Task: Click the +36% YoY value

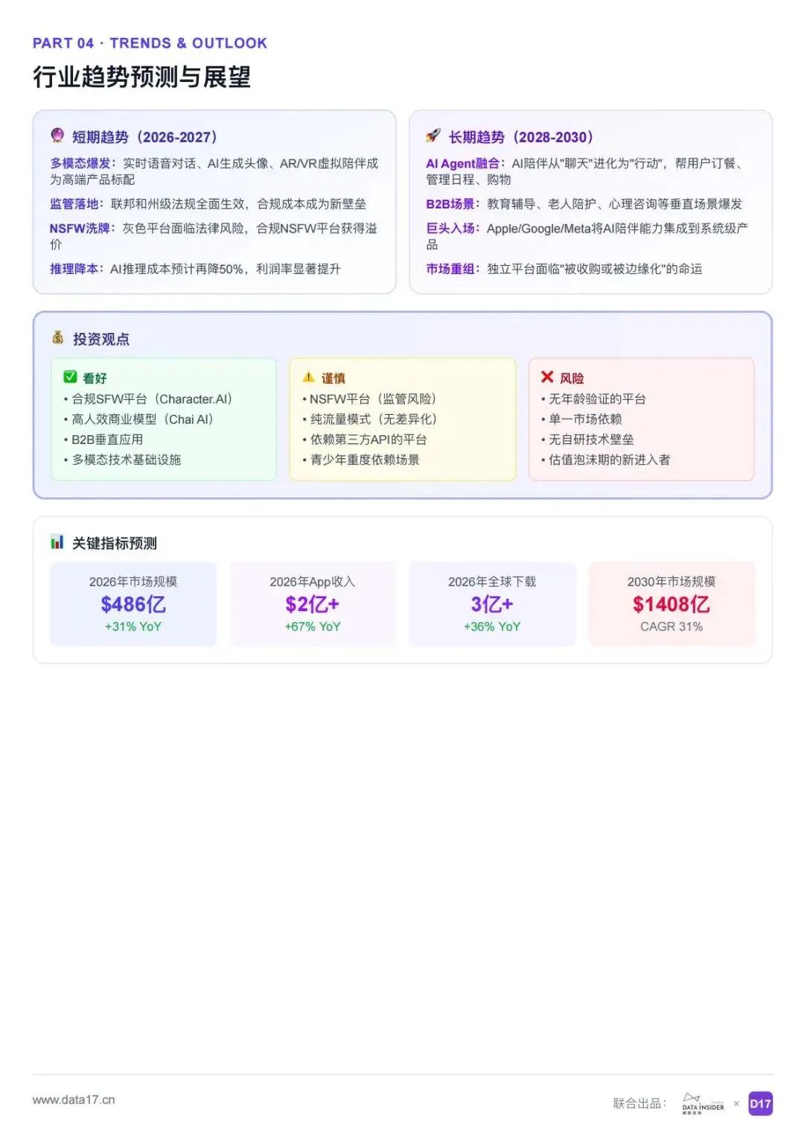Action: pos(492,626)
